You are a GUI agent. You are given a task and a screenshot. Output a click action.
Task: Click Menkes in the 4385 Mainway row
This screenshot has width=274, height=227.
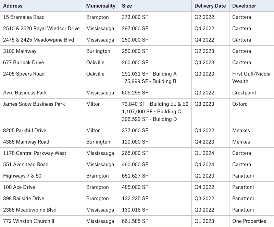[x=241, y=142]
